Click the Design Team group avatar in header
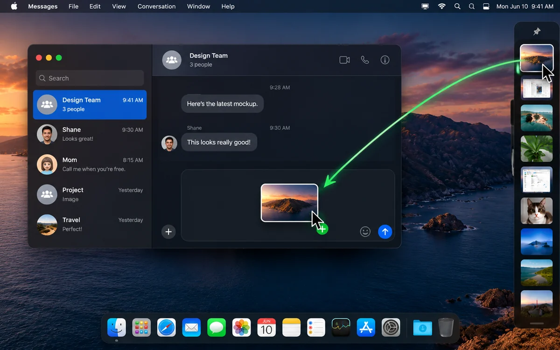This screenshot has height=350, width=560. (172, 60)
